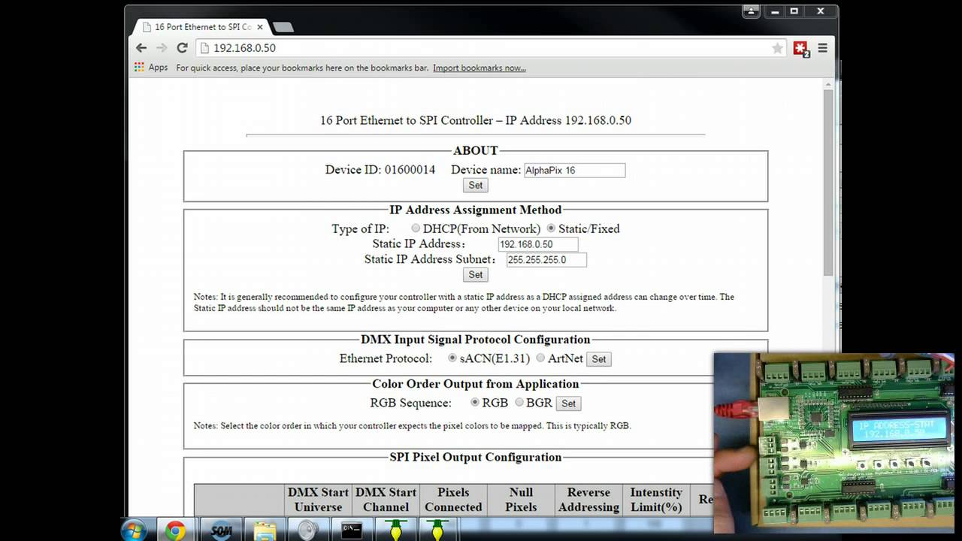The width and height of the screenshot is (962, 541).
Task: Open a new browser tab
Action: pos(283,27)
